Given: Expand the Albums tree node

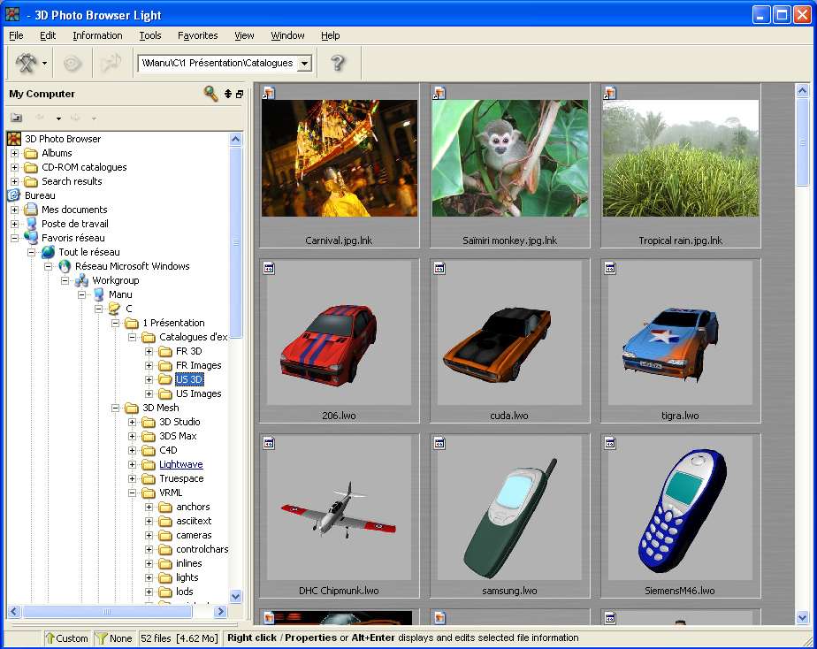Looking at the screenshot, I should click(x=14, y=153).
